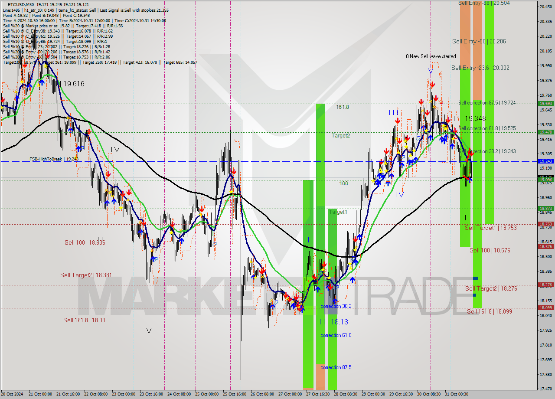
Task: Click the green 19.693 price axis tag
Action: [x=545, y=103]
